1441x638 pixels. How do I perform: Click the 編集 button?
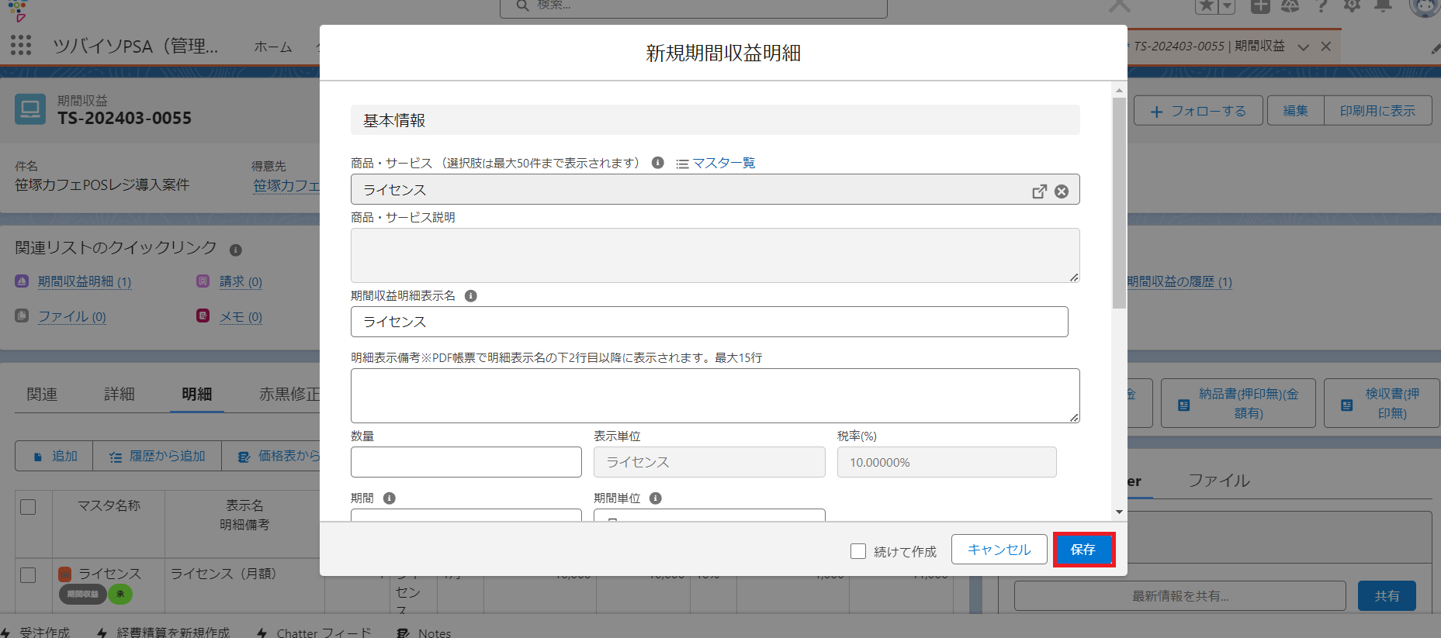click(1295, 111)
